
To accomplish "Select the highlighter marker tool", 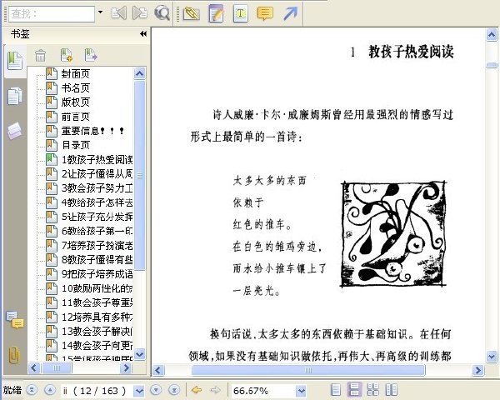I will (192, 13).
